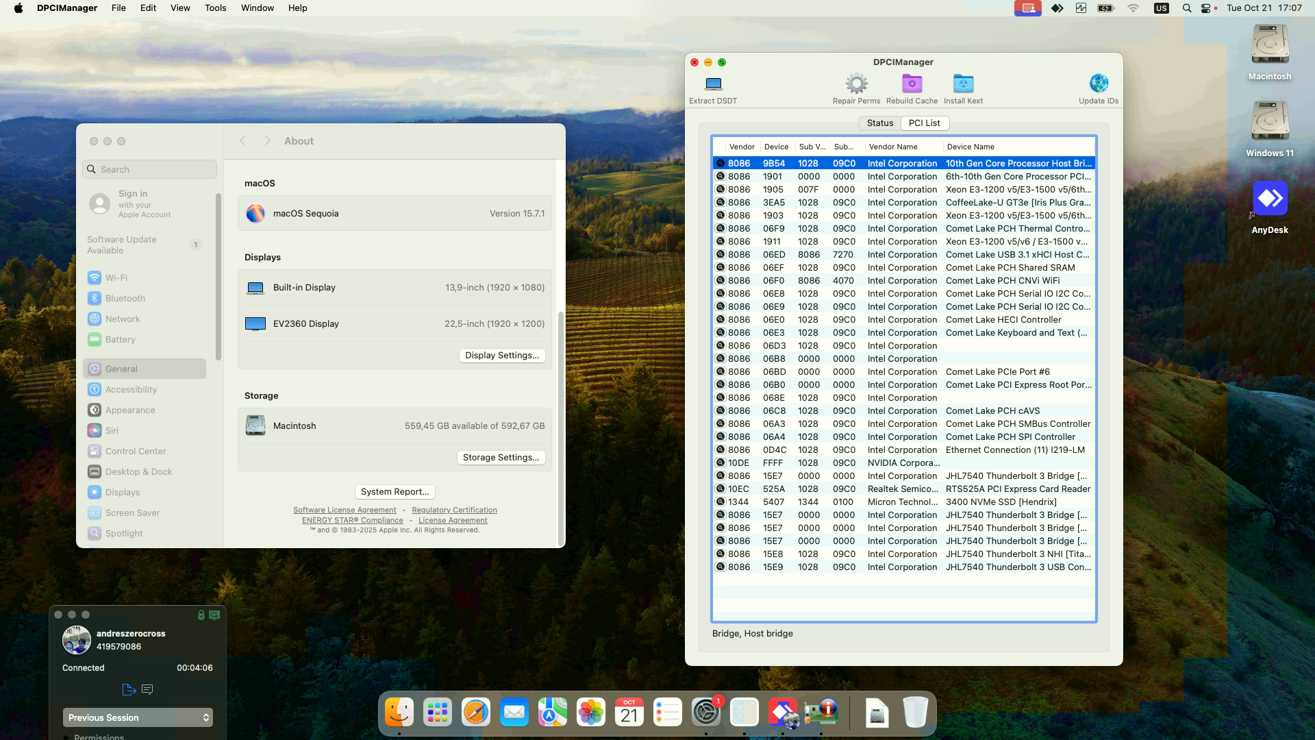Open the Window menu
The image size is (1315, 740).
(x=257, y=8)
